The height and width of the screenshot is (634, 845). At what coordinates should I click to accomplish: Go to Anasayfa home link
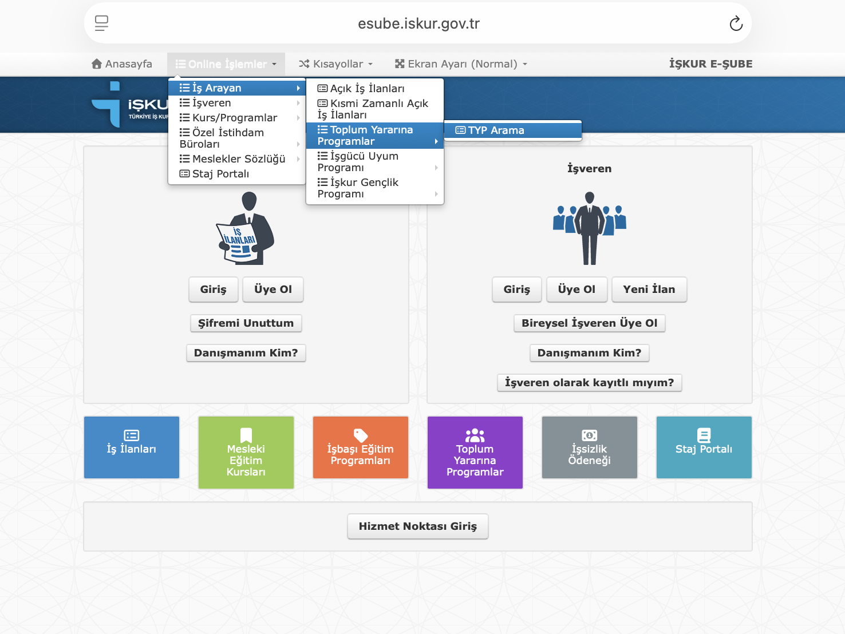122,64
